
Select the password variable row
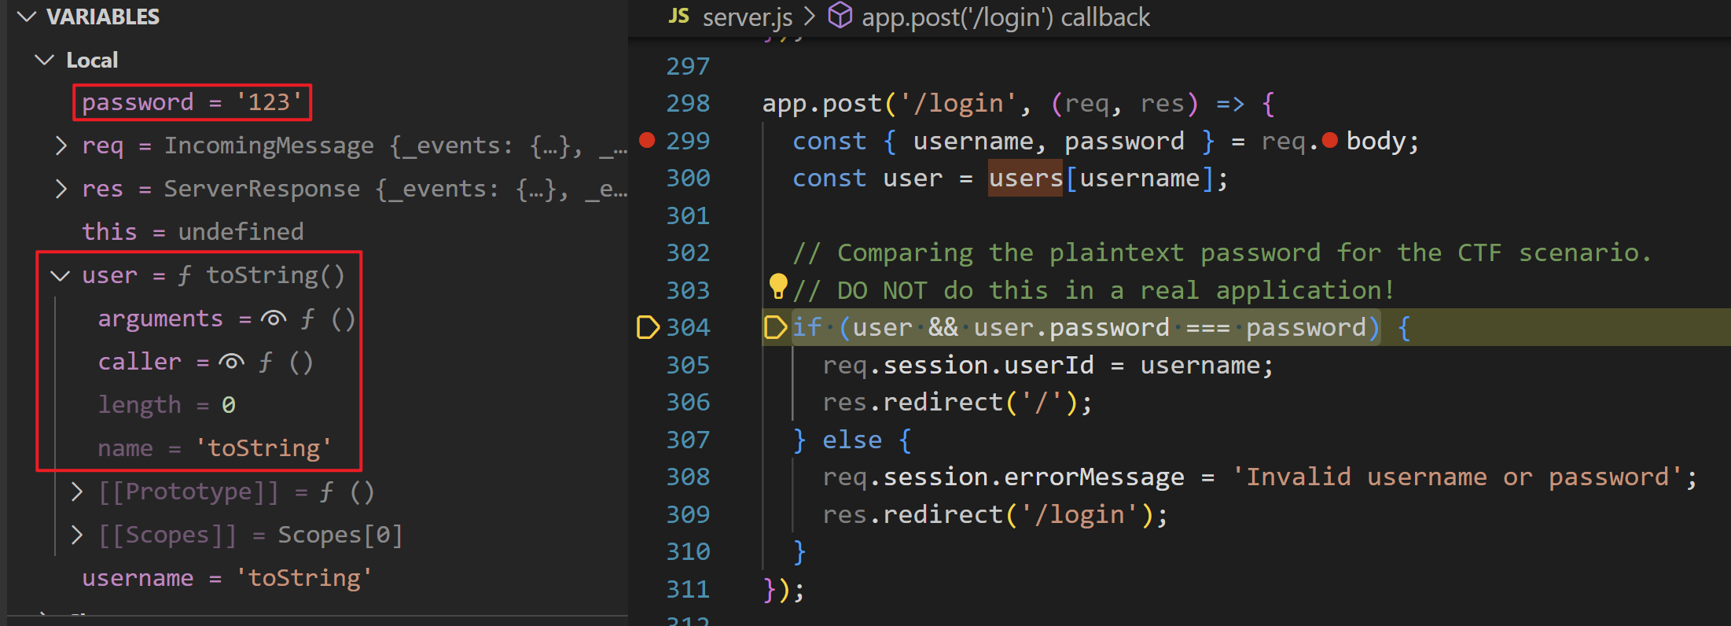click(x=192, y=102)
